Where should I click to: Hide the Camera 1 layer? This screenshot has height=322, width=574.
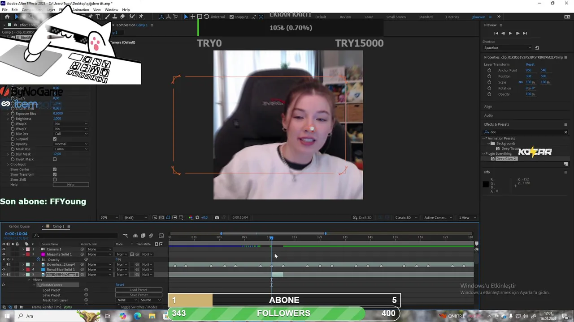point(4,249)
